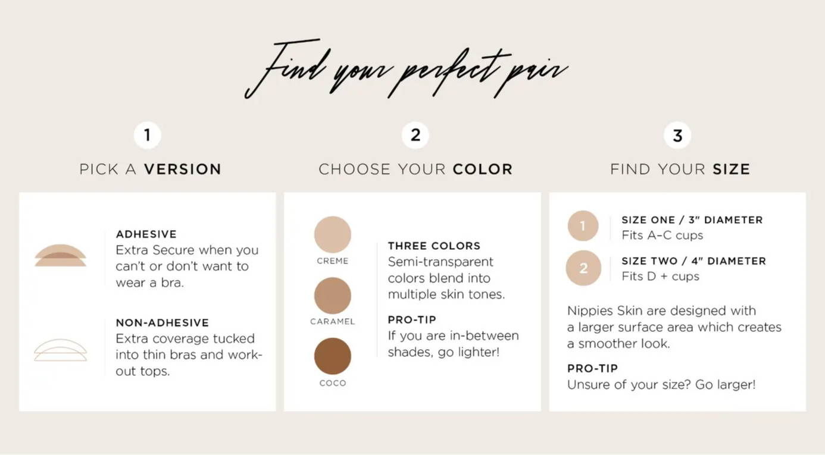Screen dimensions: 825x455
Task: Click the PICK A VERSION title
Action: click(150, 169)
